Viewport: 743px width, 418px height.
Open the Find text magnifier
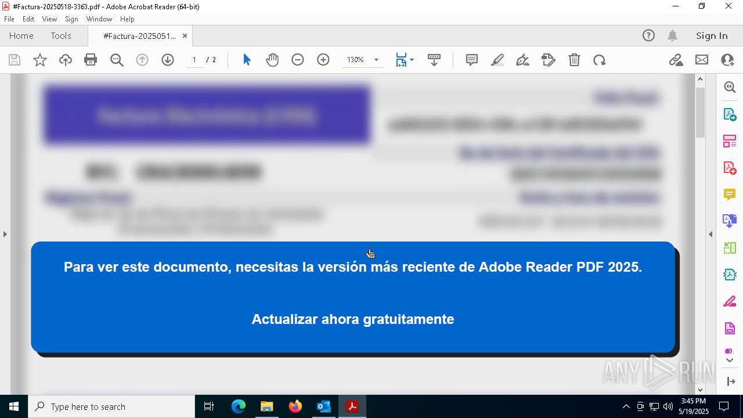coord(117,60)
